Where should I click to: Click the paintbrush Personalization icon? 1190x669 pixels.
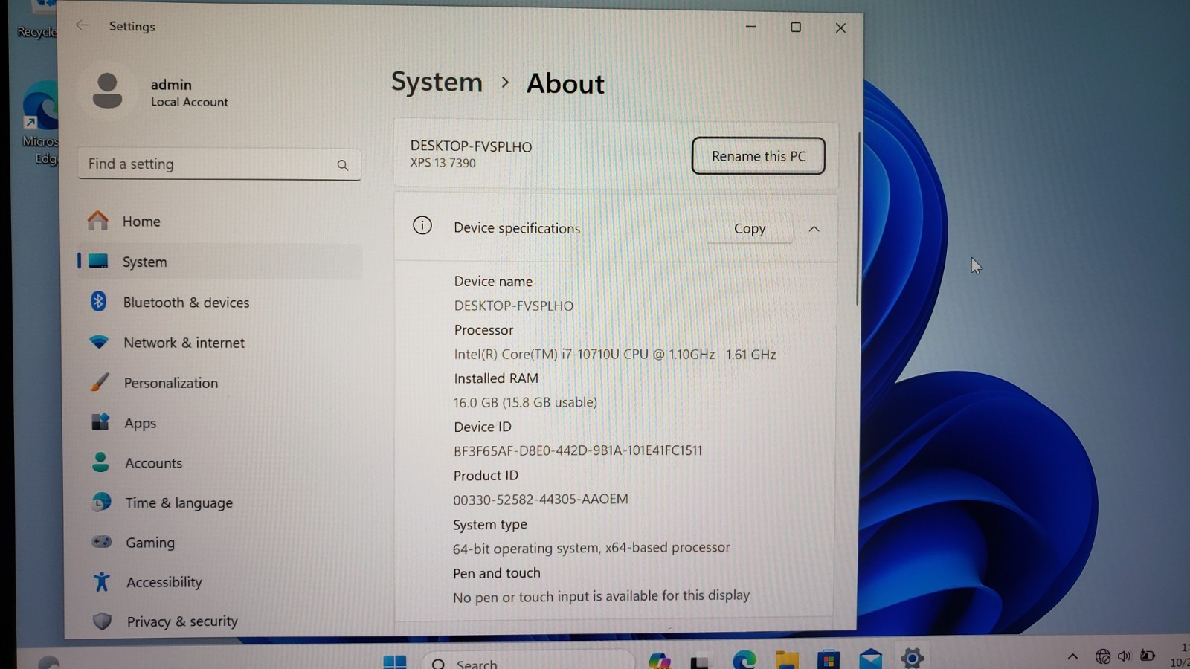click(x=100, y=382)
